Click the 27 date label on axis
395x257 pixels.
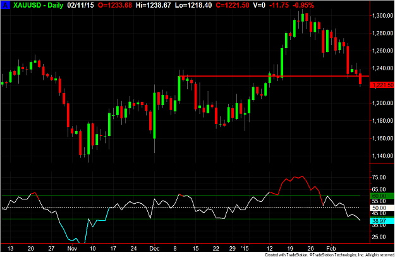point(51,248)
